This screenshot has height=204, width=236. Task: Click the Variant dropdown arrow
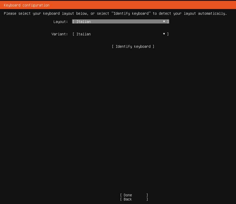point(164,34)
